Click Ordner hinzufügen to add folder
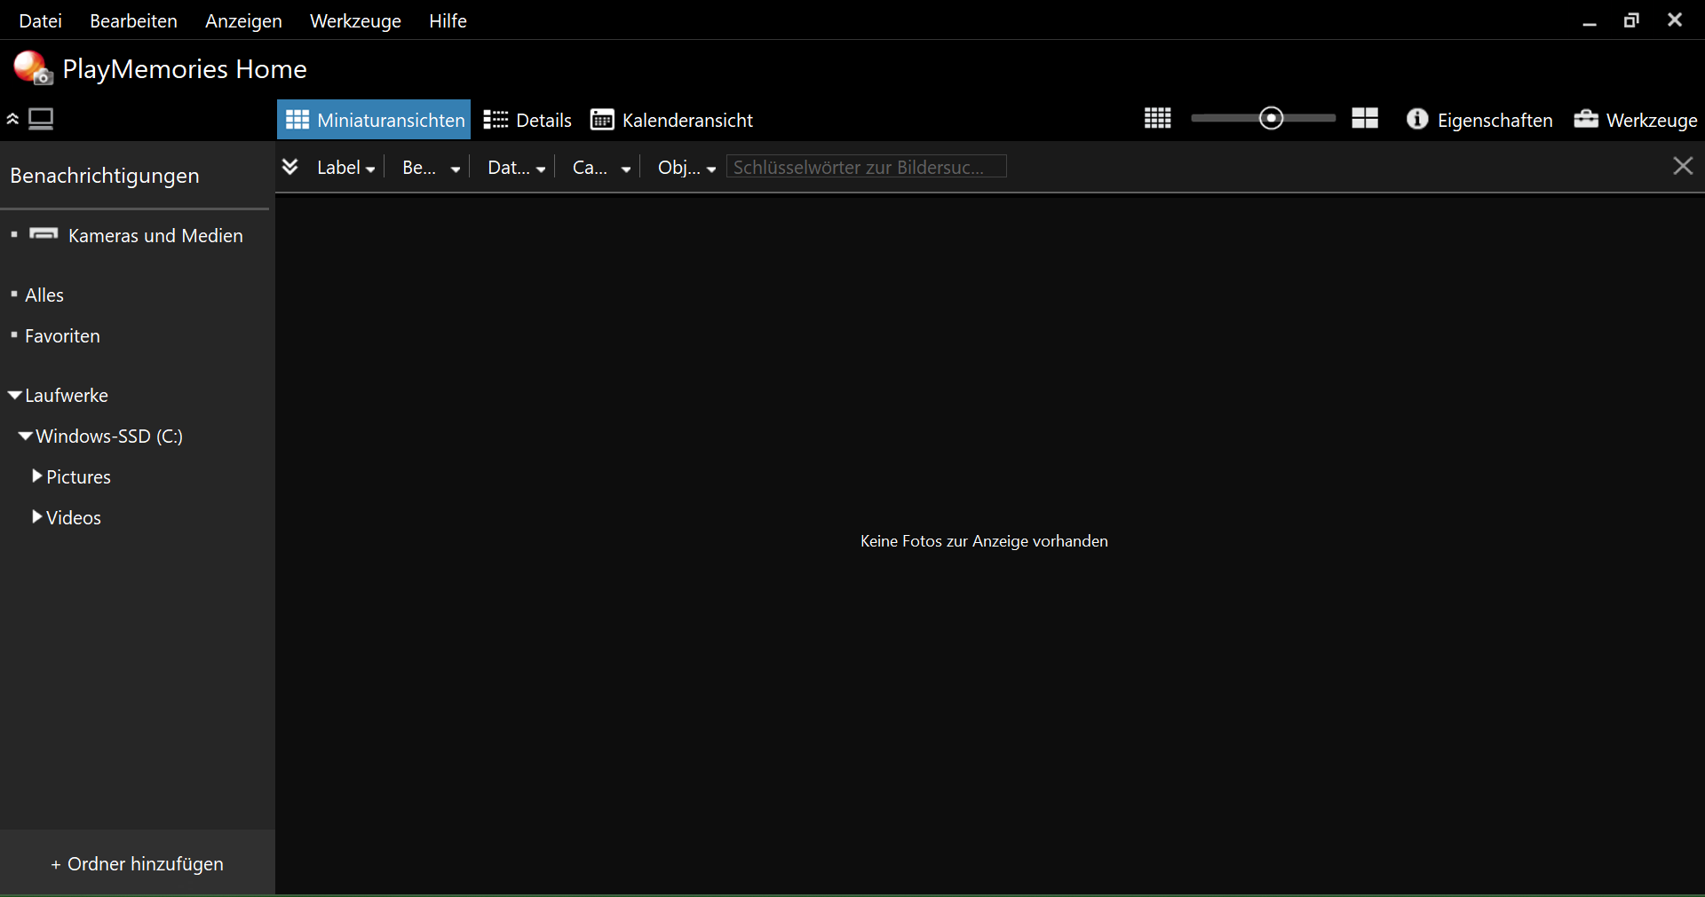The height and width of the screenshot is (897, 1705). [138, 864]
